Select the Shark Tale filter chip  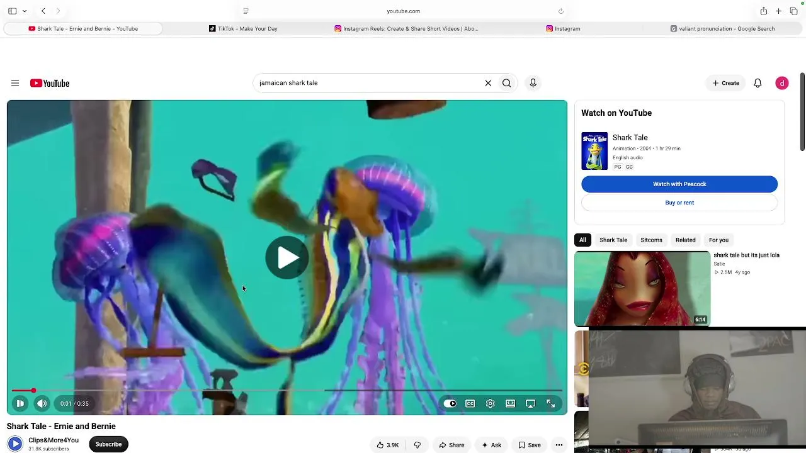(x=613, y=240)
